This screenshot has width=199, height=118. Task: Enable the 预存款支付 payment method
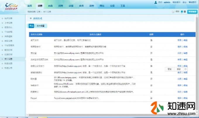click(x=179, y=47)
